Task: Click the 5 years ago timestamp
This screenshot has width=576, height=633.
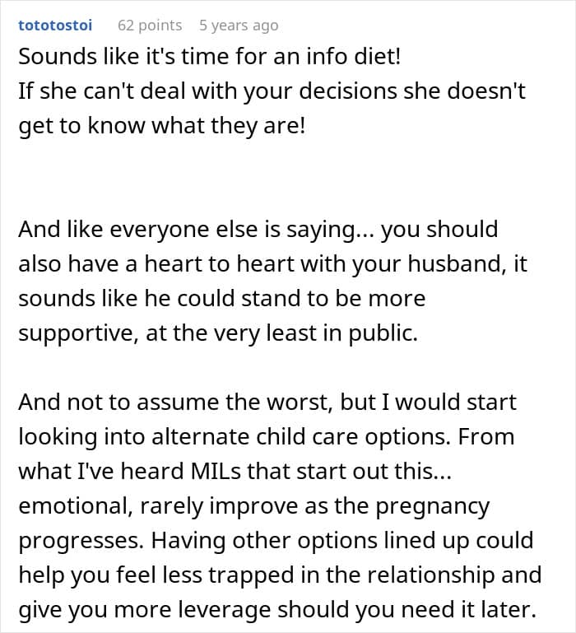Action: [x=239, y=25]
